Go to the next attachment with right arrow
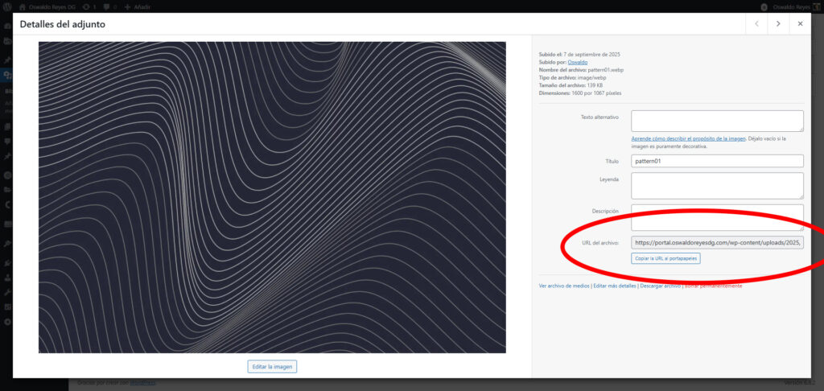 778,24
